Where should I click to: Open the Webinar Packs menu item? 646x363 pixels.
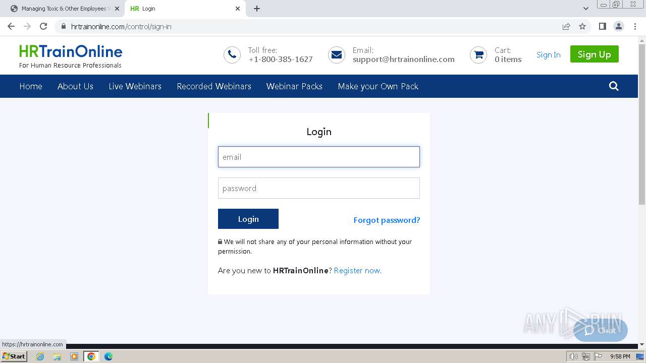coord(294,86)
